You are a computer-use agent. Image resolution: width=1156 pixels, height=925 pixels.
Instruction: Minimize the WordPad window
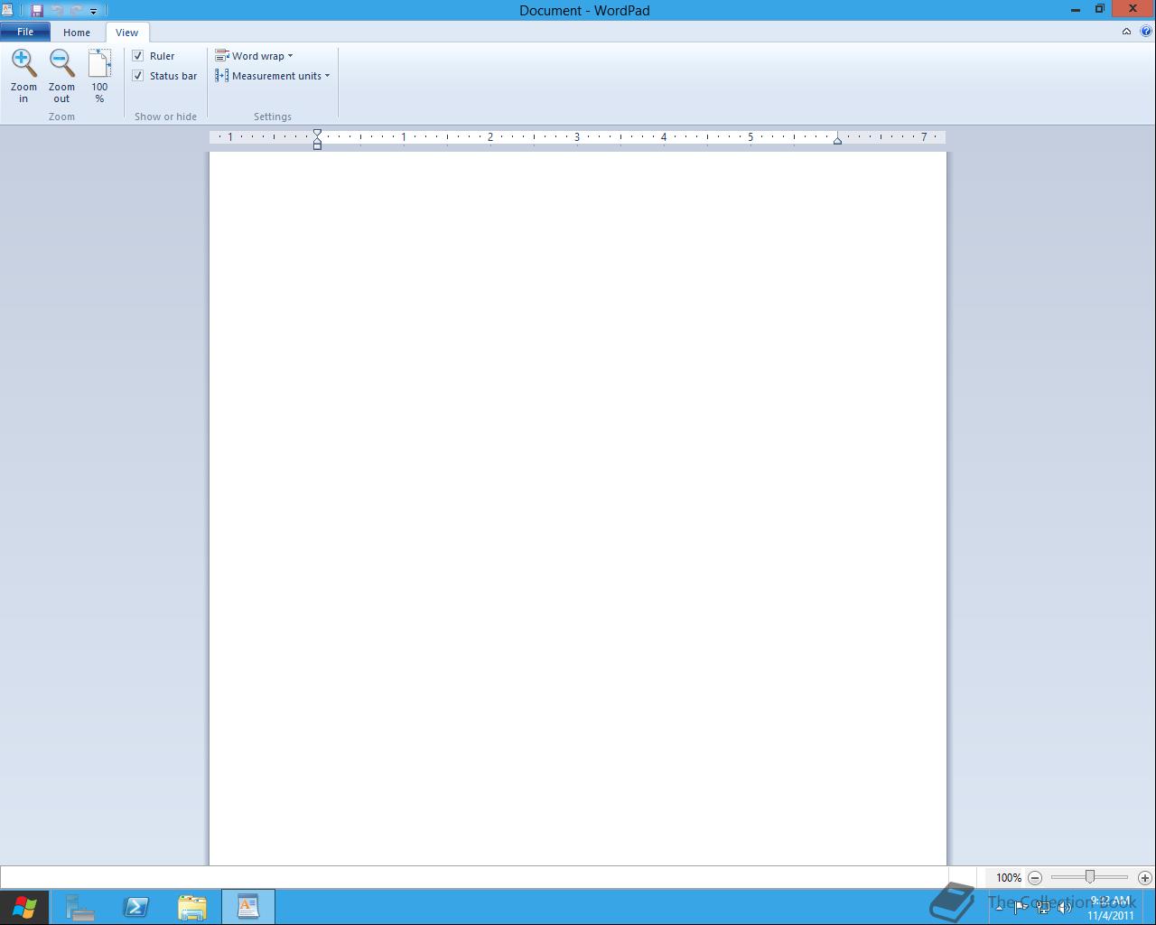click(1076, 10)
